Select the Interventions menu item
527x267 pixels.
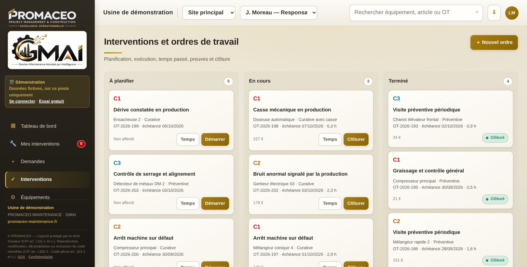point(47,179)
